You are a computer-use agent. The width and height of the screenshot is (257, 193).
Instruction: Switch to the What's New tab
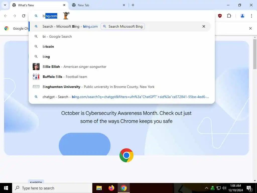pyautogui.click(x=39, y=5)
